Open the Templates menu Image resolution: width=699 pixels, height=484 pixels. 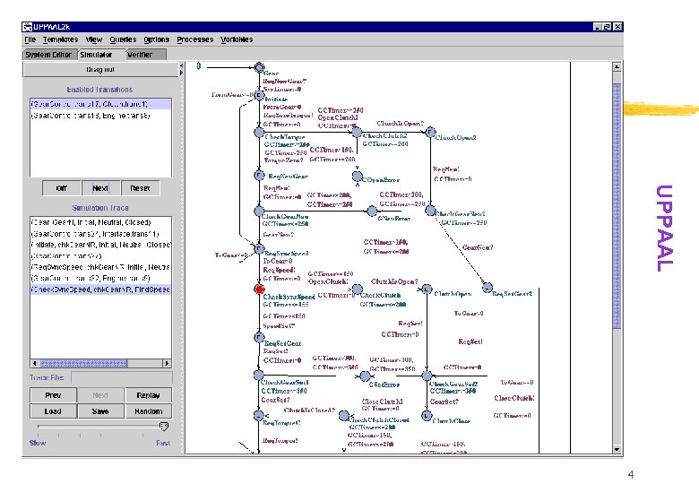60,39
